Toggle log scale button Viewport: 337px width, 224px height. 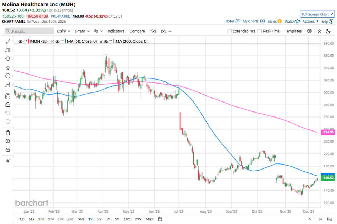point(329,219)
